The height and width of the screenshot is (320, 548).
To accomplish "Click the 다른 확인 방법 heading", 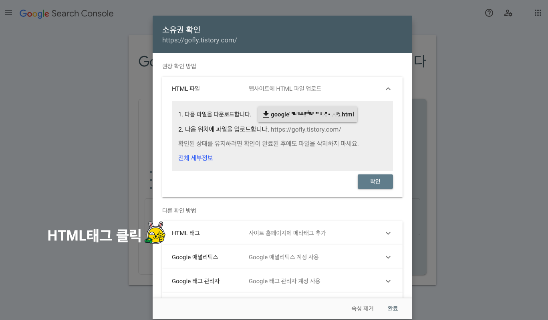I will pyautogui.click(x=179, y=210).
